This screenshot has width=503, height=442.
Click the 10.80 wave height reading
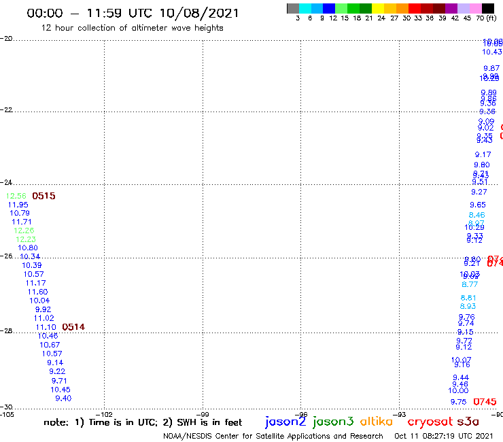point(28,248)
